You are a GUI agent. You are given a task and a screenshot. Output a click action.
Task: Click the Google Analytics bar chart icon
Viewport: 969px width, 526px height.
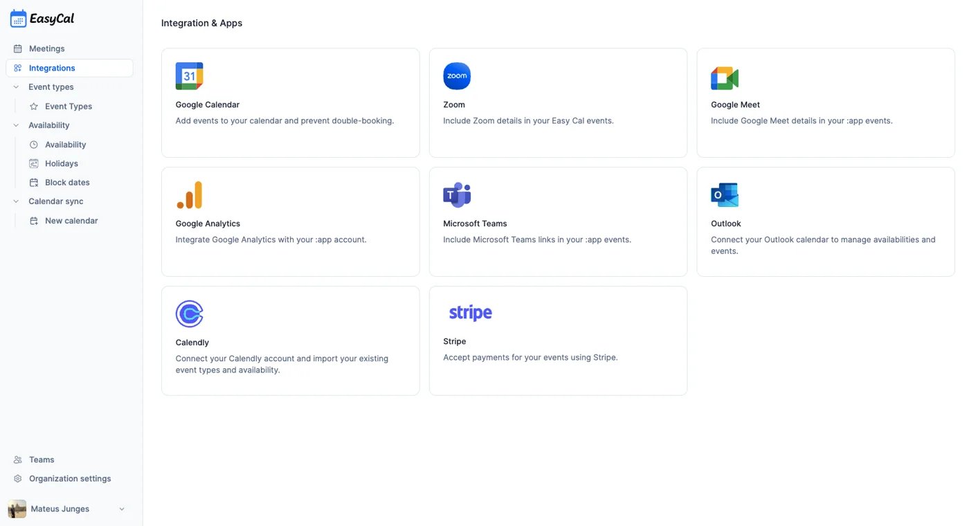[189, 195]
